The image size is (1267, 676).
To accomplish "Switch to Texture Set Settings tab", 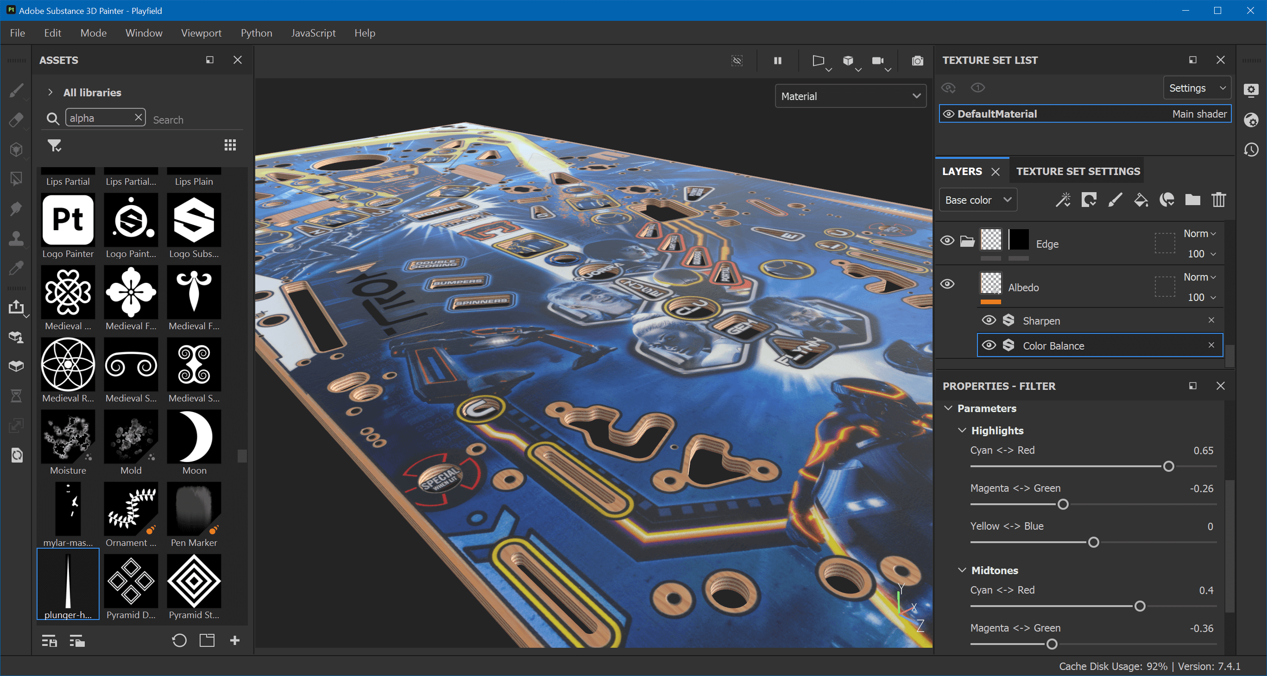I will [x=1078, y=171].
